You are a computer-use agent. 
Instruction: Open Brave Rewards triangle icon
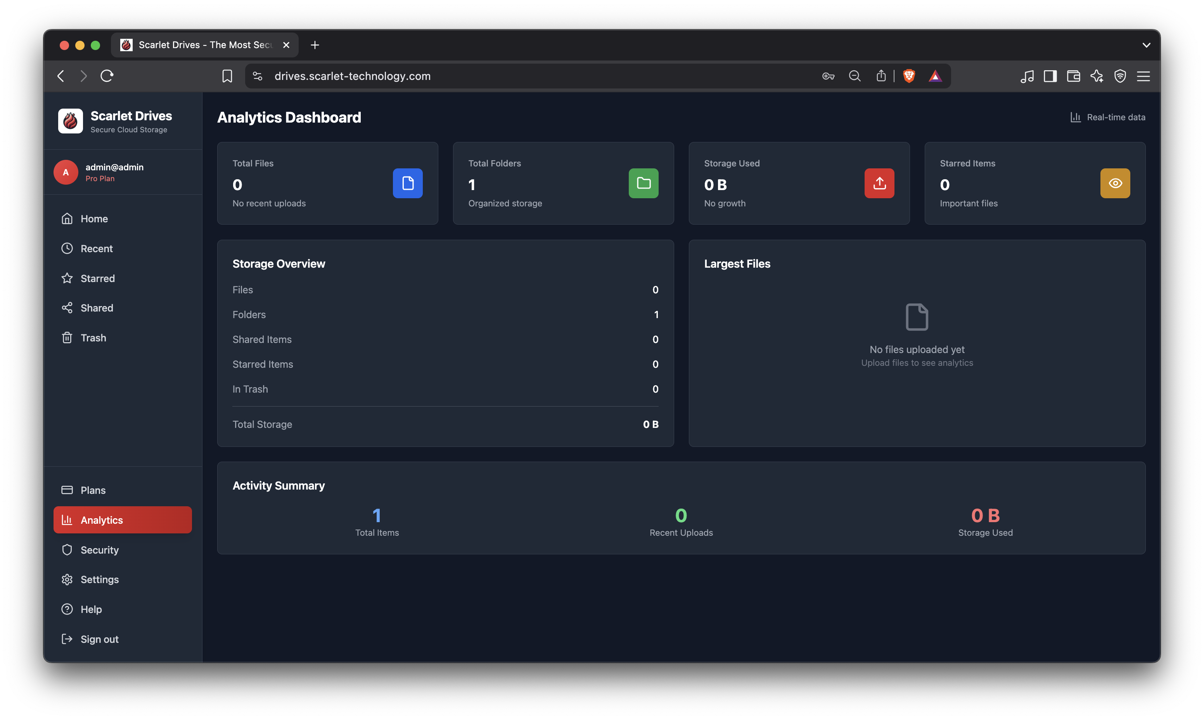tap(935, 76)
